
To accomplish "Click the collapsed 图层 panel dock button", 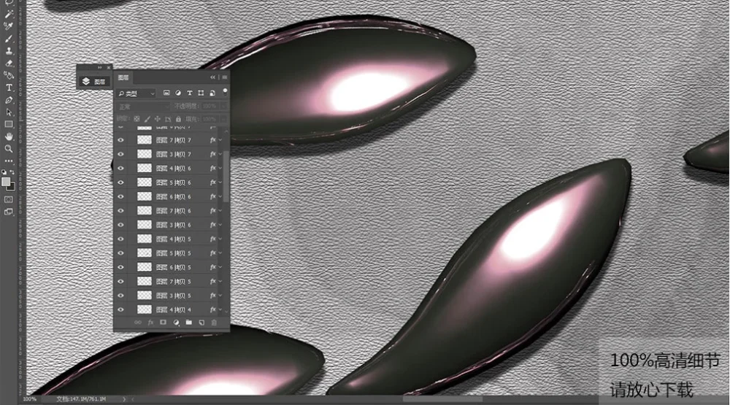I will [94, 82].
